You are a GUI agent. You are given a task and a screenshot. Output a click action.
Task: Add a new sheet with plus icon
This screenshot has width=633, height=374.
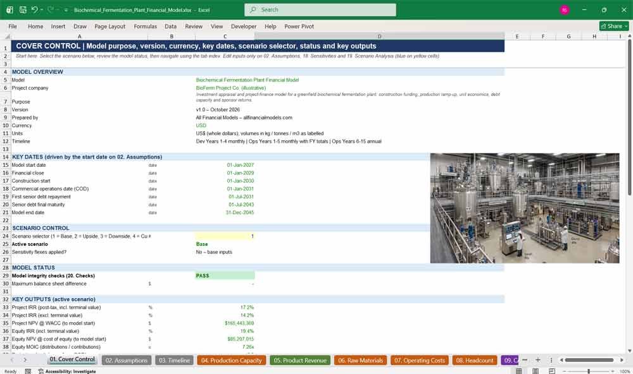click(x=537, y=360)
